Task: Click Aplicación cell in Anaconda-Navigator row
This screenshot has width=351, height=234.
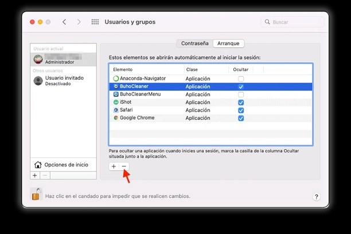Action: coord(198,79)
